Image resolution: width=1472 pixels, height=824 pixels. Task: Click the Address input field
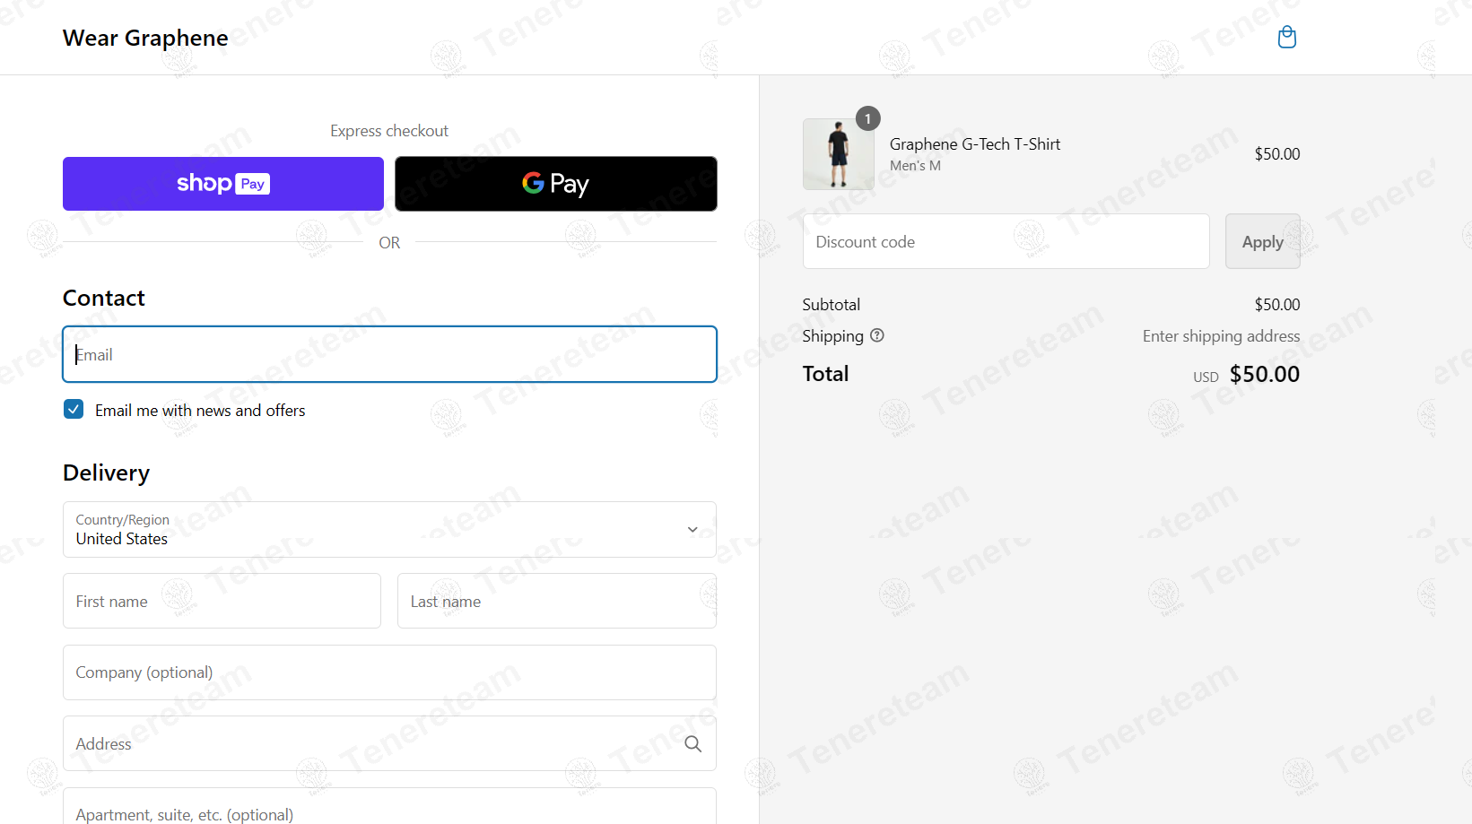(389, 743)
